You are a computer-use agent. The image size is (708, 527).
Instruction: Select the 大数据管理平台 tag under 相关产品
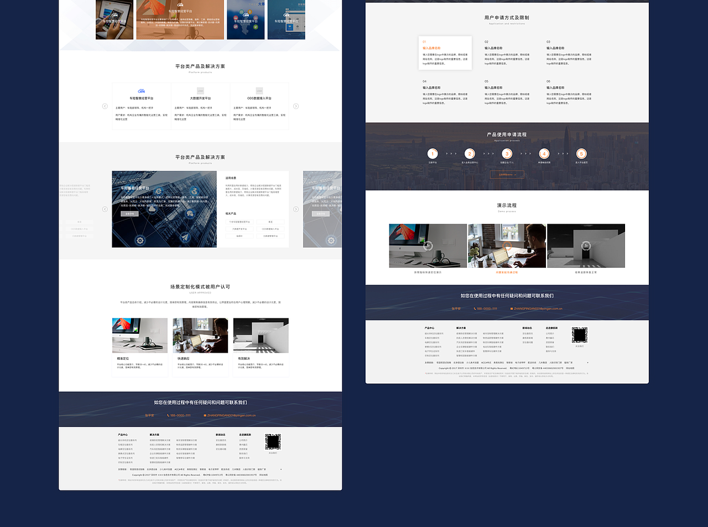[270, 236]
